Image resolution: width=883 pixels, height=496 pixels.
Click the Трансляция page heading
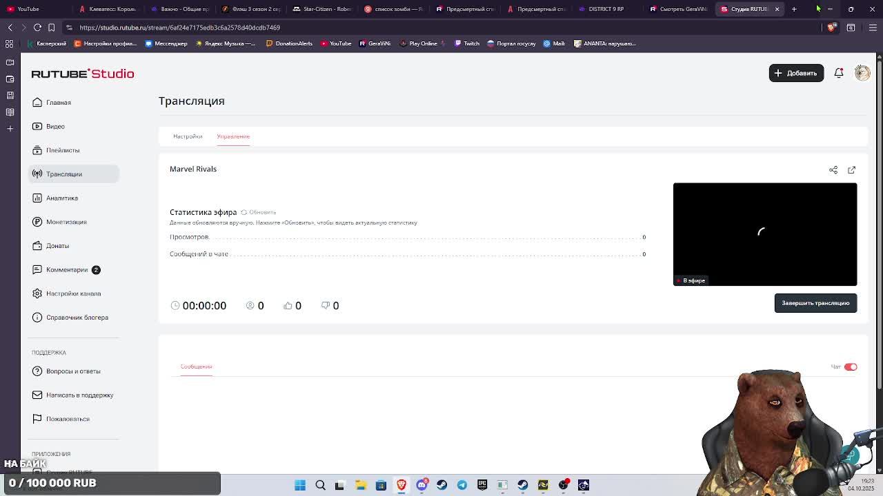(x=192, y=101)
